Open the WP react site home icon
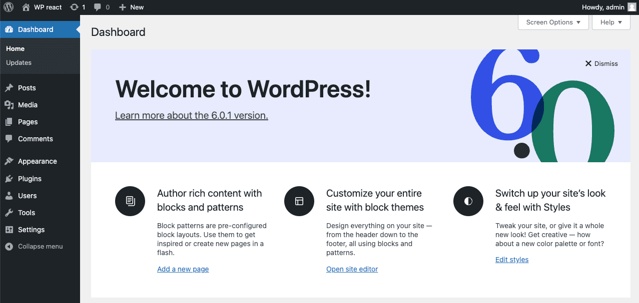Screen dimensions: 639x303 tap(26, 7)
